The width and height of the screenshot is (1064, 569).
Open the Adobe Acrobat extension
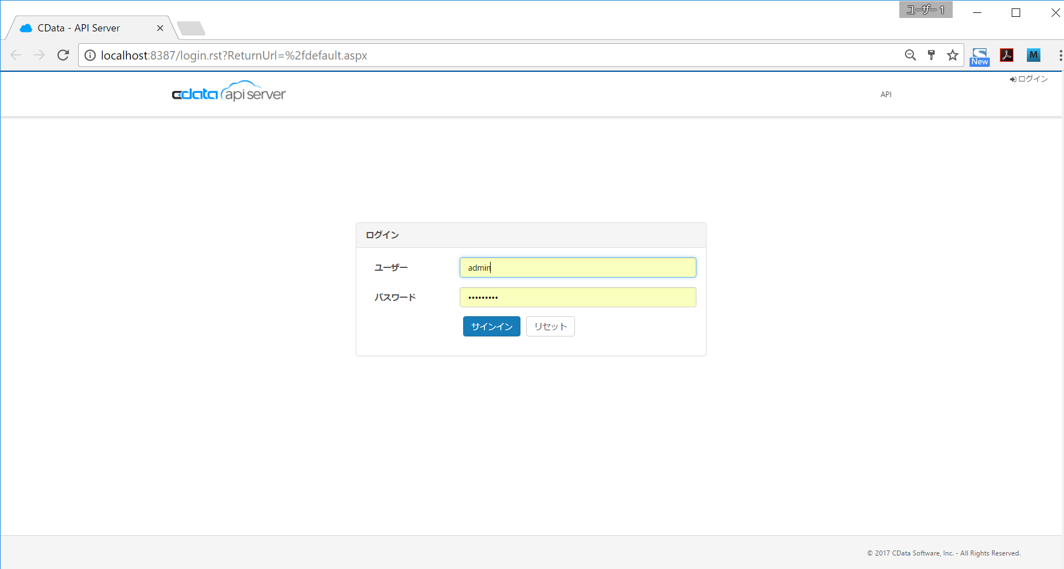pos(1007,55)
